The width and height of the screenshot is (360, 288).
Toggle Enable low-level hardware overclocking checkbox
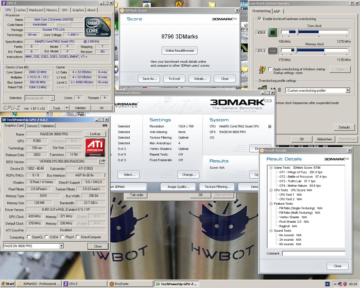(260, 19)
